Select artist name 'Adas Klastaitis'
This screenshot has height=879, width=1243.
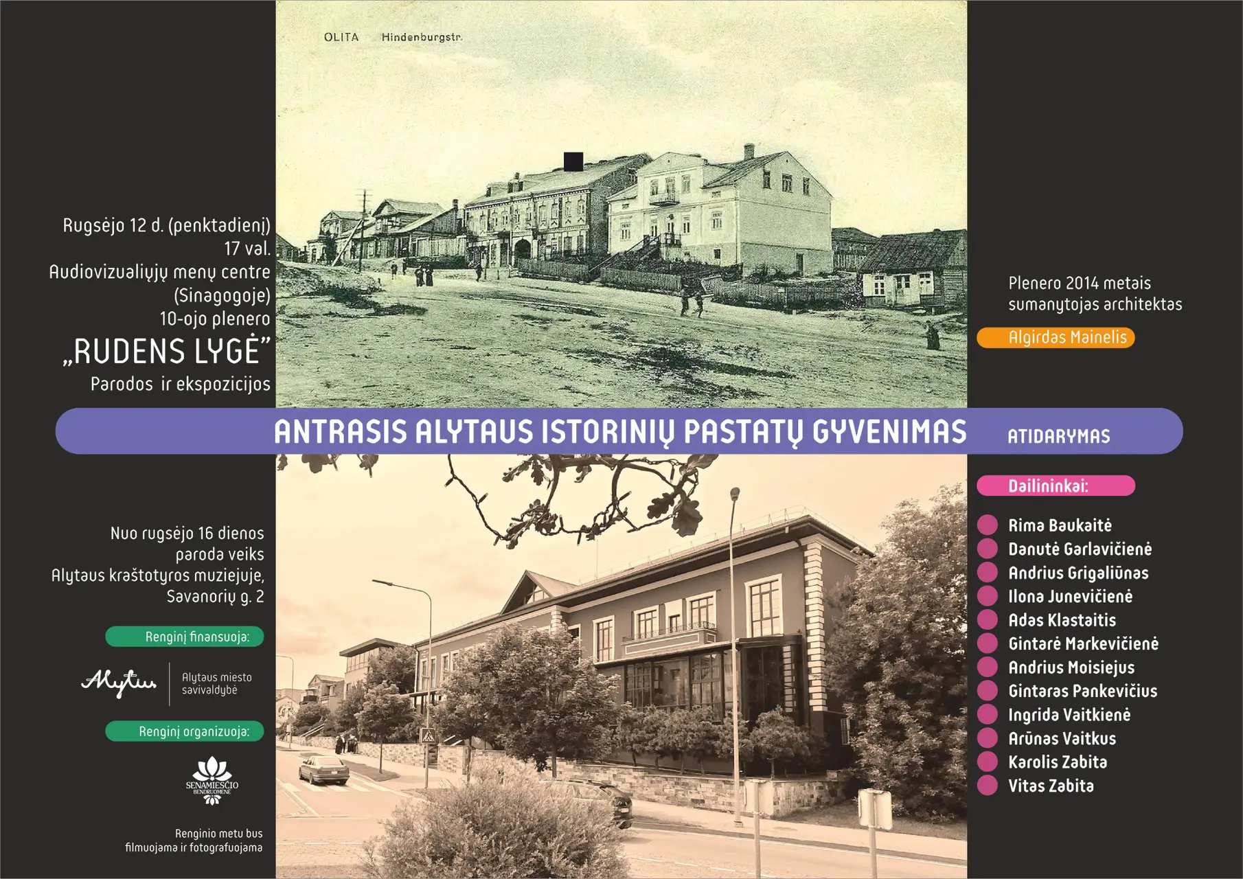[1062, 620]
